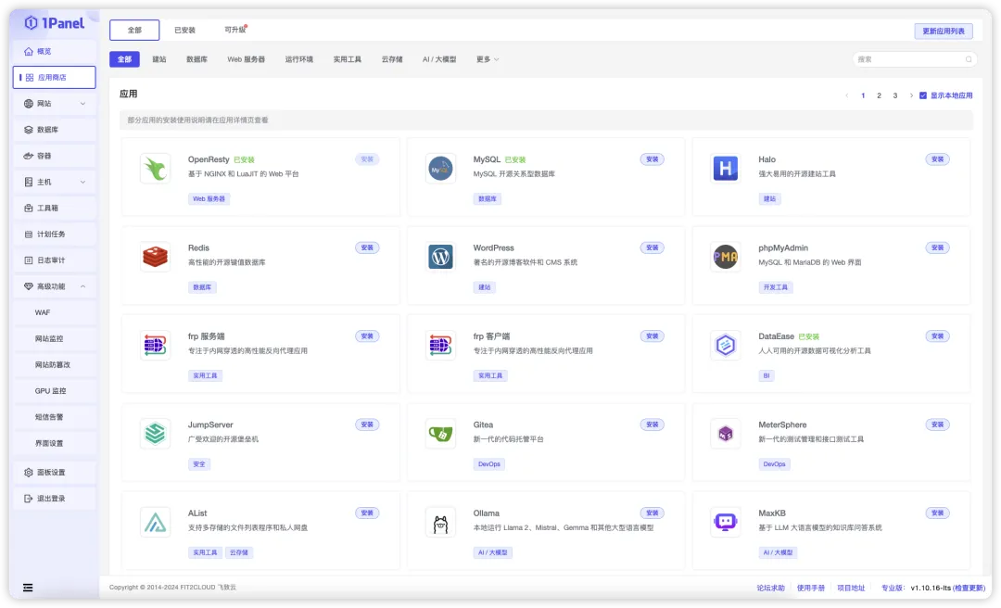Open 计划任务 in sidebar

point(55,234)
